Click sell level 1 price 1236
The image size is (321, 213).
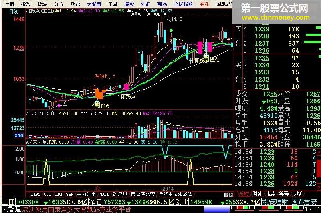[x=262, y=51]
